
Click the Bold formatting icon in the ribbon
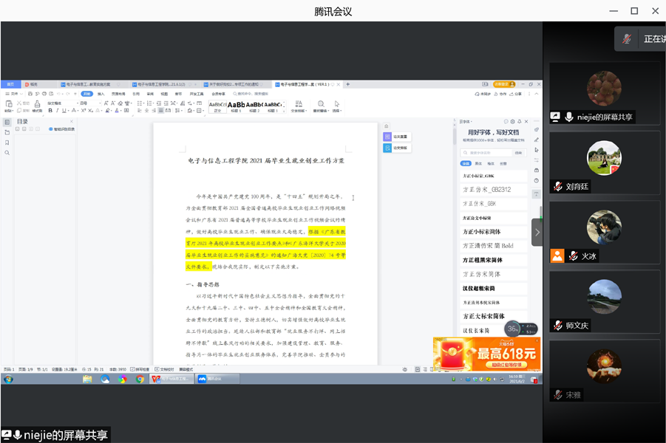tap(50, 111)
